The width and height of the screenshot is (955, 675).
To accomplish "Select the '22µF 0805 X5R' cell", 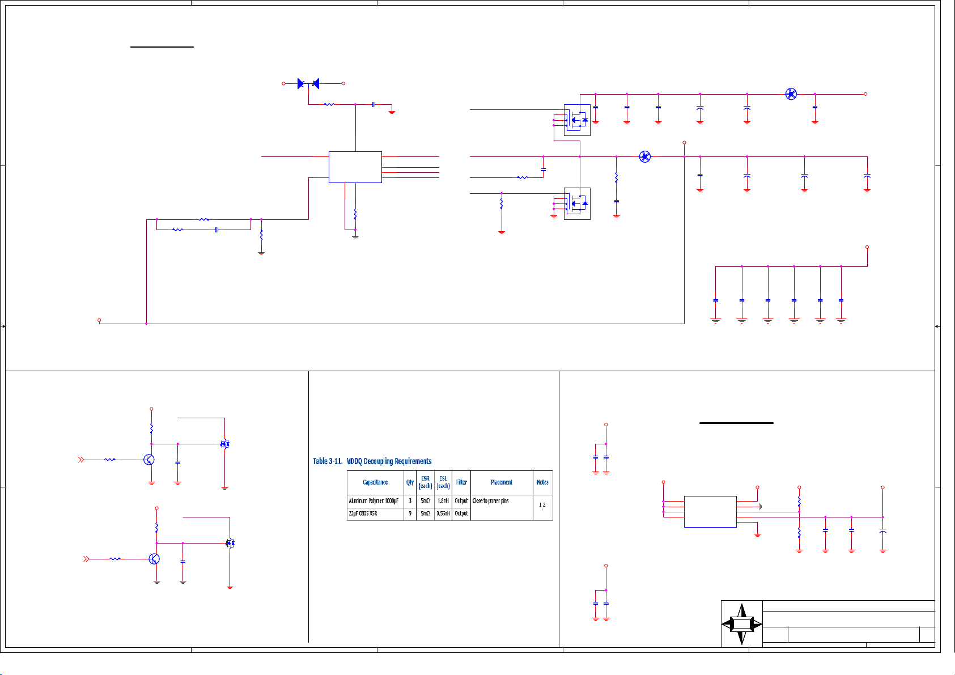I will pyautogui.click(x=375, y=513).
